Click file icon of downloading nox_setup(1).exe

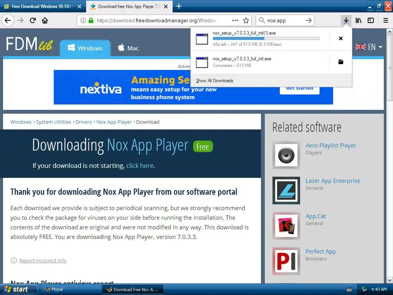(x=202, y=39)
